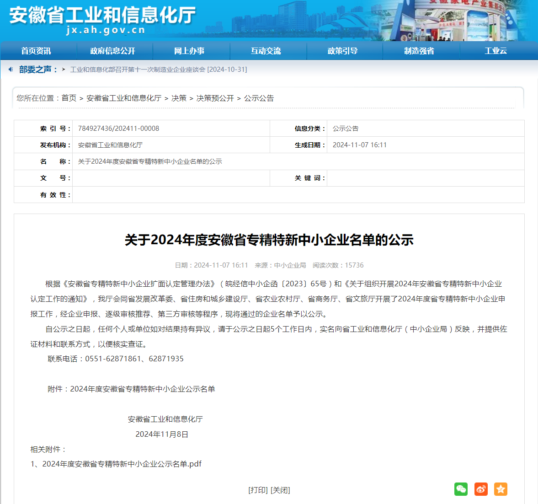Go to 网上办事 menu item

click(x=189, y=51)
